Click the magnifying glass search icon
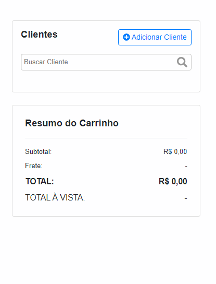The width and height of the screenshot is (216, 284). pyautogui.click(x=182, y=62)
